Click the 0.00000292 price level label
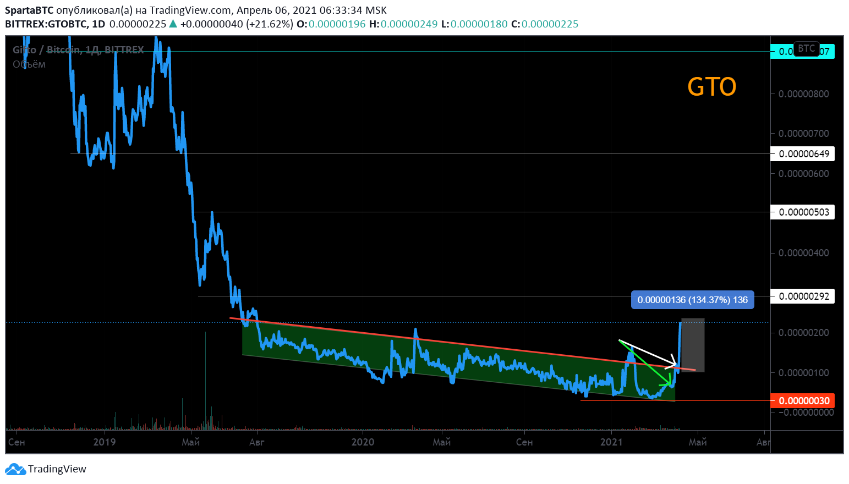The height and width of the screenshot is (484, 849). click(803, 296)
